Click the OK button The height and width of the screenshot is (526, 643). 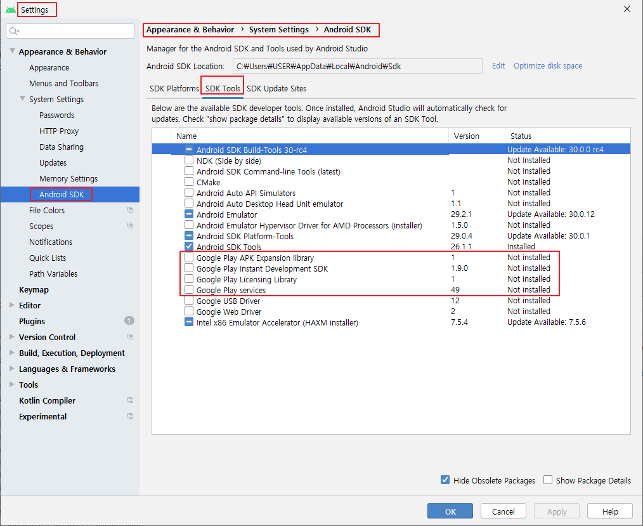point(450,511)
